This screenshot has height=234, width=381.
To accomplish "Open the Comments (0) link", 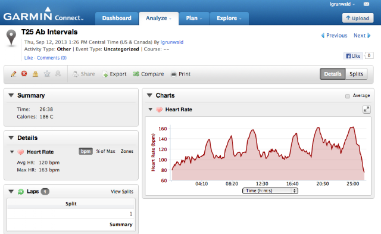I will tap(52, 58).
